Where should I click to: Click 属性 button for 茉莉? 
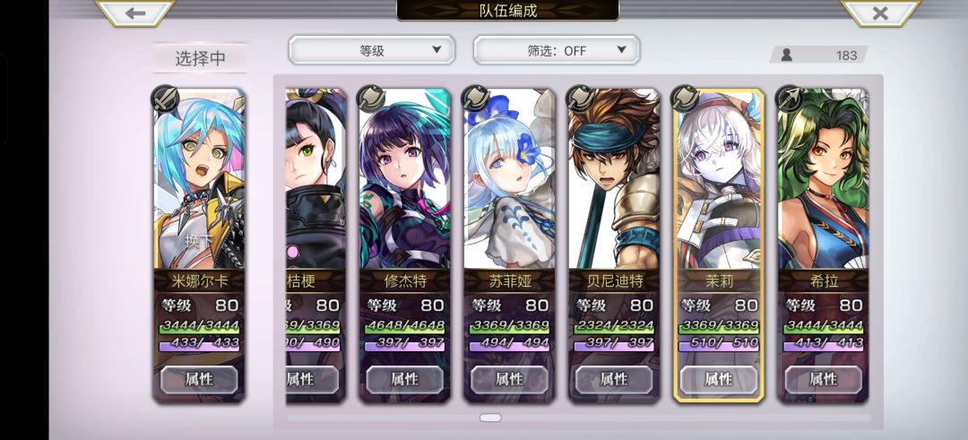[x=719, y=380]
